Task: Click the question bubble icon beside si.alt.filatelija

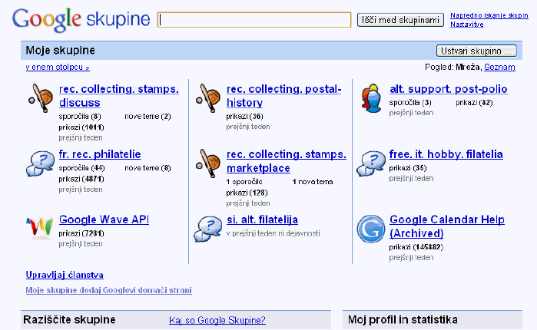Action: [x=207, y=227]
